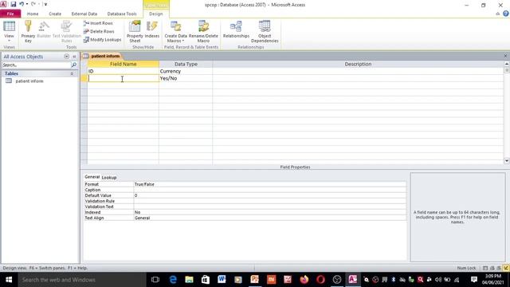
Task: Click Delete Rows in Tools group
Action: tap(99, 32)
